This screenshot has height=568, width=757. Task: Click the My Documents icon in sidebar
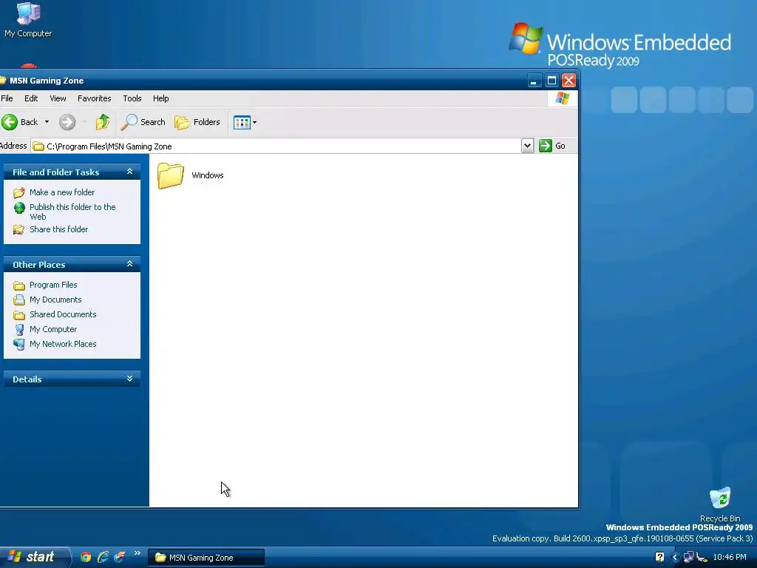[18, 300]
